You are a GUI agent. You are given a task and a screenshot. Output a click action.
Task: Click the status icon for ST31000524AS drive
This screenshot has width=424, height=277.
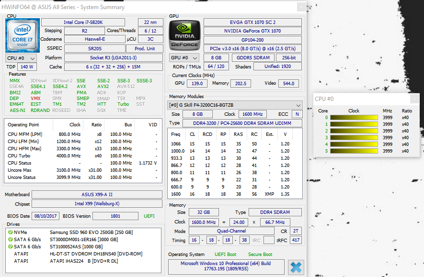click(11, 246)
